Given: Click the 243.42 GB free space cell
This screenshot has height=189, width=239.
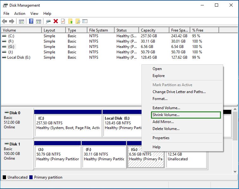Looking at the screenshot, I should click(x=179, y=36).
